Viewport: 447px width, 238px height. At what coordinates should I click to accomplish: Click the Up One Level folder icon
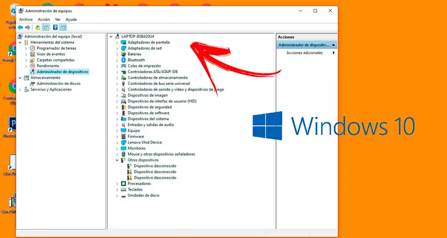pos(37,27)
